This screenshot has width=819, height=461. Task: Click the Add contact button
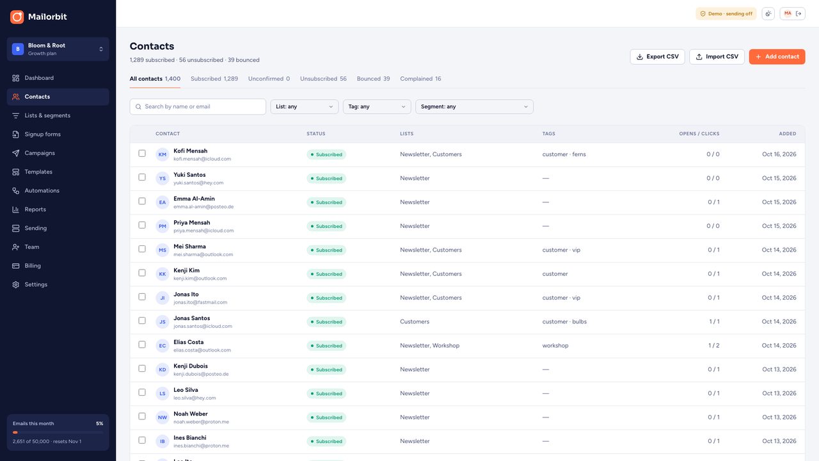pos(777,57)
